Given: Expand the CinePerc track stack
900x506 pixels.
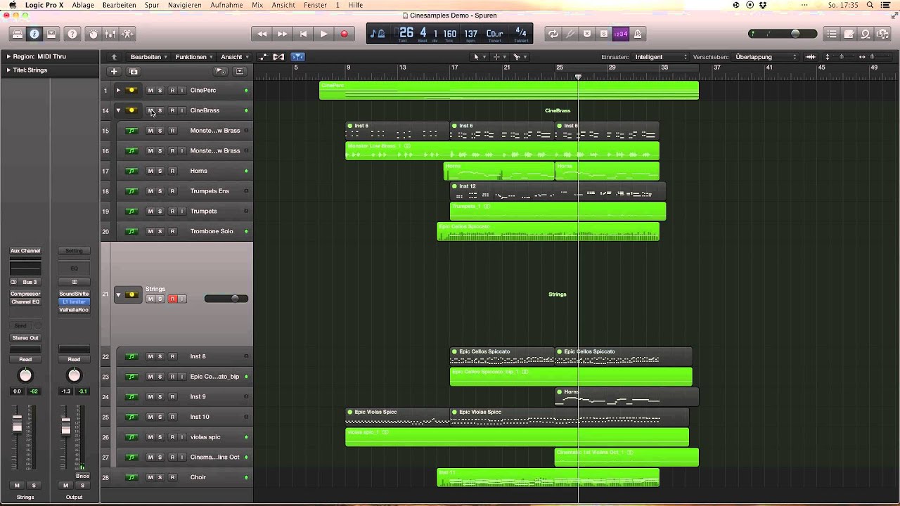Looking at the screenshot, I should 118,90.
